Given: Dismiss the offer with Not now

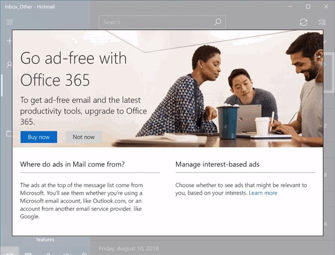Looking at the screenshot, I should tap(84, 137).
